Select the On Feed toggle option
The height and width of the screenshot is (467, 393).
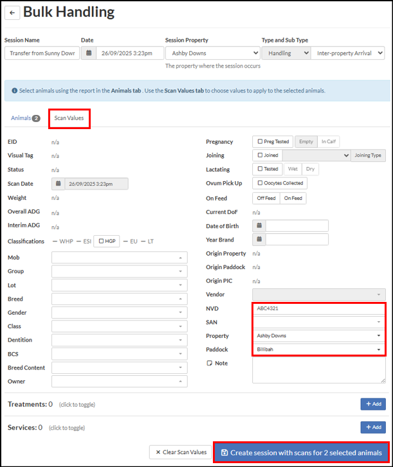click(x=293, y=198)
